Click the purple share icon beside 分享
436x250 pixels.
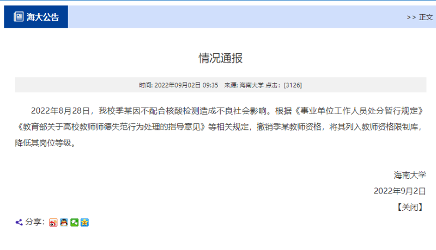(19, 222)
